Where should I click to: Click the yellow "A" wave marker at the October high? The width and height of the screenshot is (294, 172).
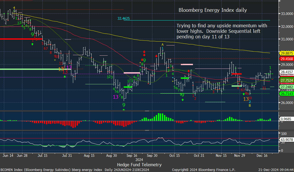point(163,45)
